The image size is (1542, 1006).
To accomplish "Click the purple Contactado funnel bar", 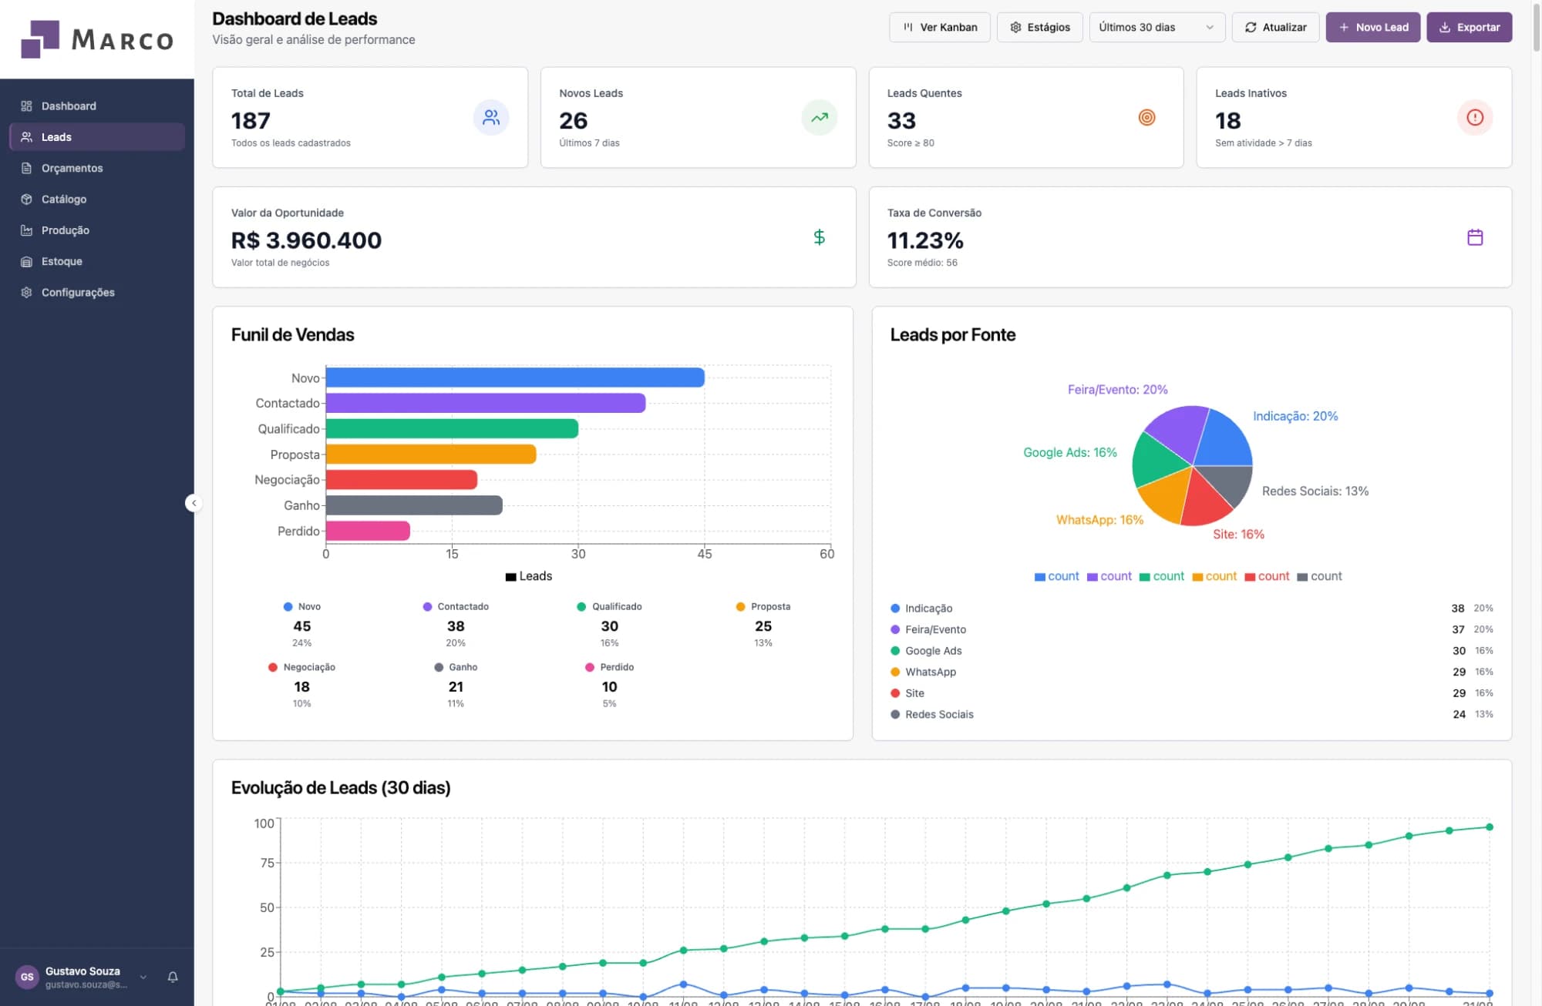I will 486,403.
